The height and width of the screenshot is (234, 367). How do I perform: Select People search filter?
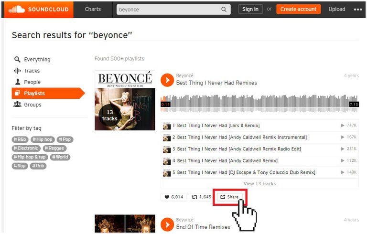tap(28, 82)
